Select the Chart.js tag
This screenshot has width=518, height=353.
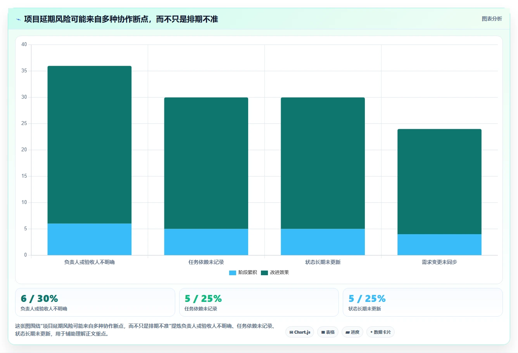(x=300, y=332)
